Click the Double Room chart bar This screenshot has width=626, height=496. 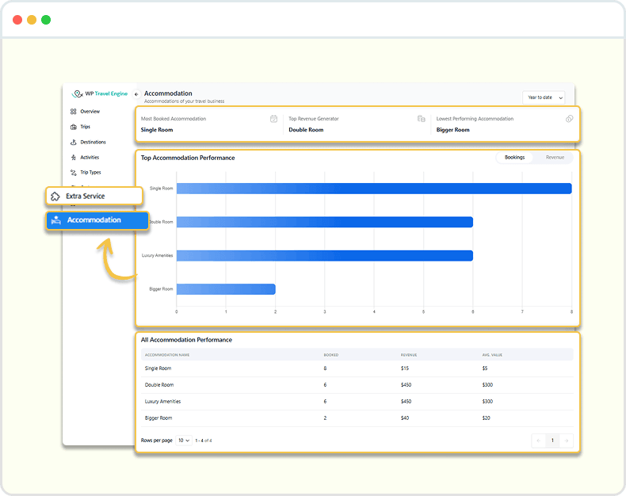coord(325,222)
